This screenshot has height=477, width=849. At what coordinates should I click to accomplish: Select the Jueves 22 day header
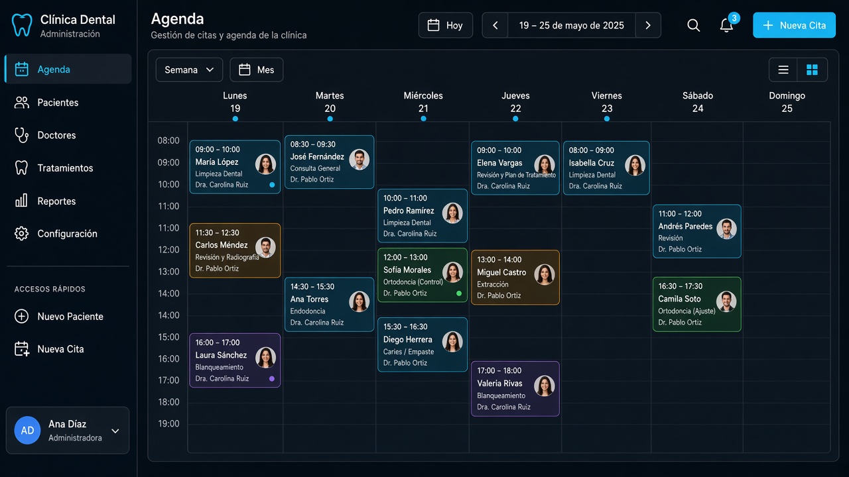[516, 102]
